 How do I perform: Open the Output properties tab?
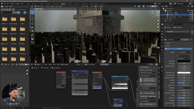[162, 34]
